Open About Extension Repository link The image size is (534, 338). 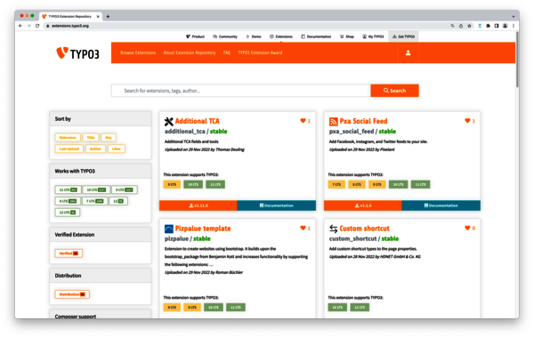point(190,52)
